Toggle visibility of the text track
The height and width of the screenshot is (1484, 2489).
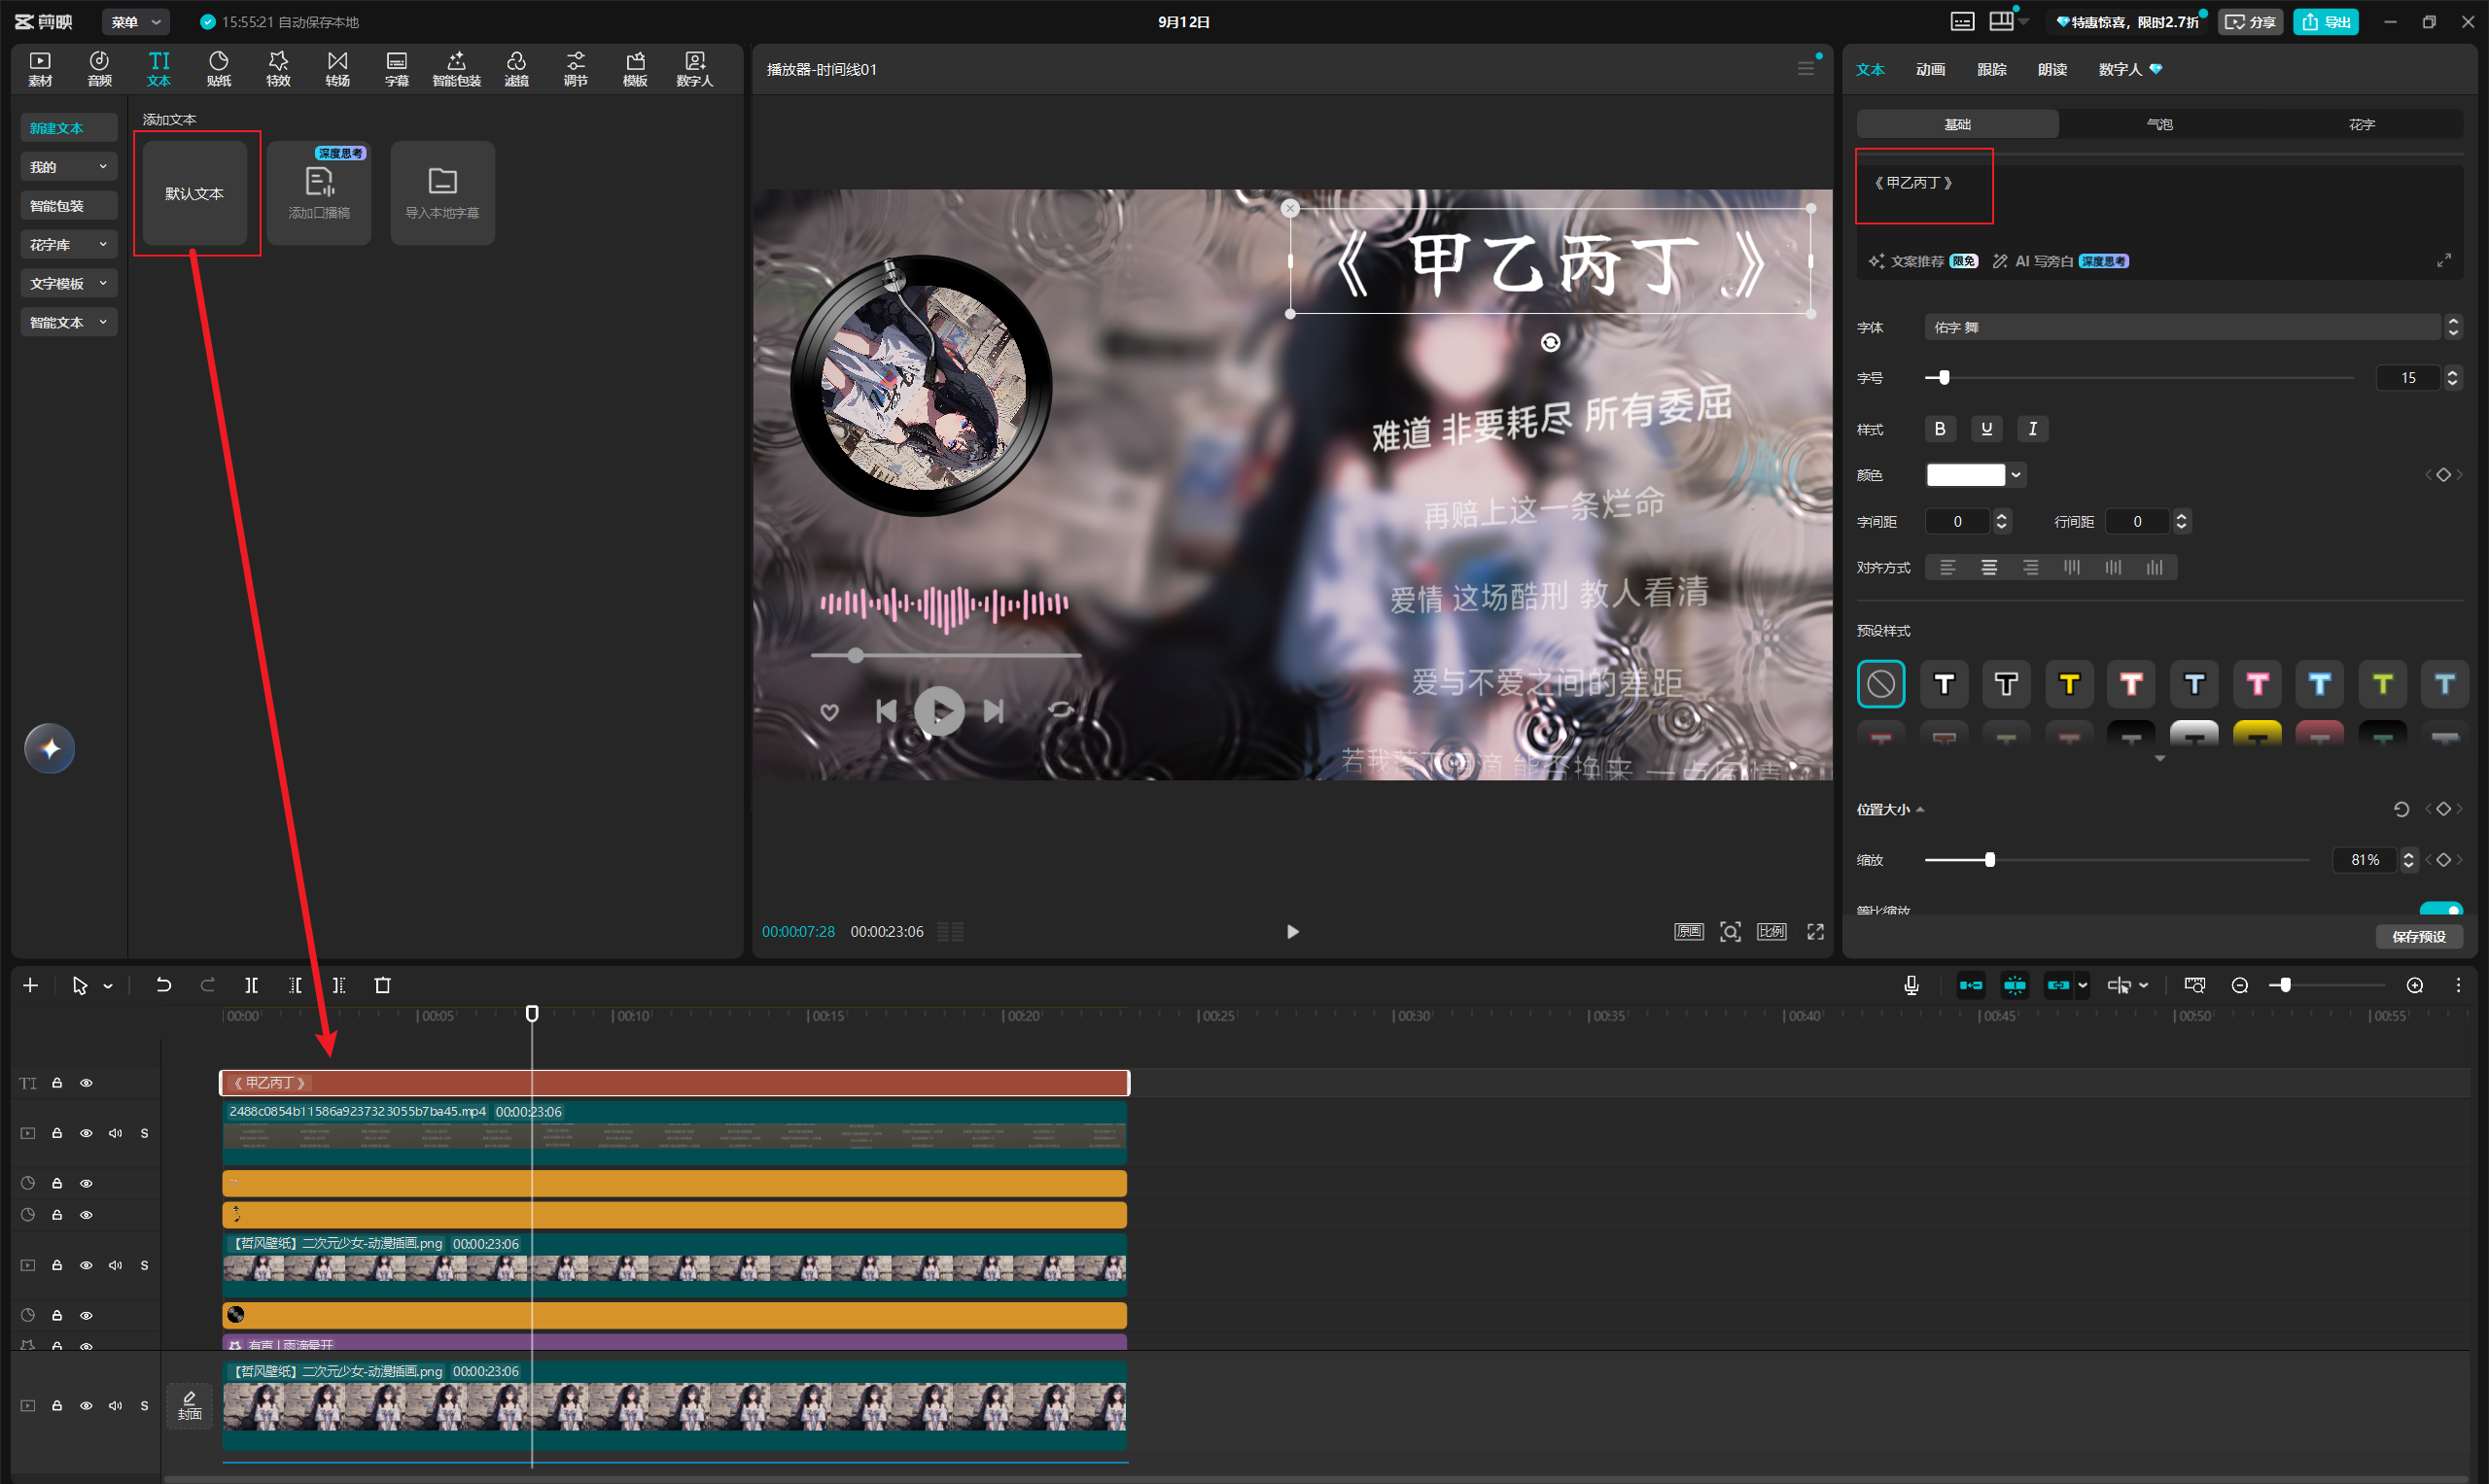click(86, 1082)
